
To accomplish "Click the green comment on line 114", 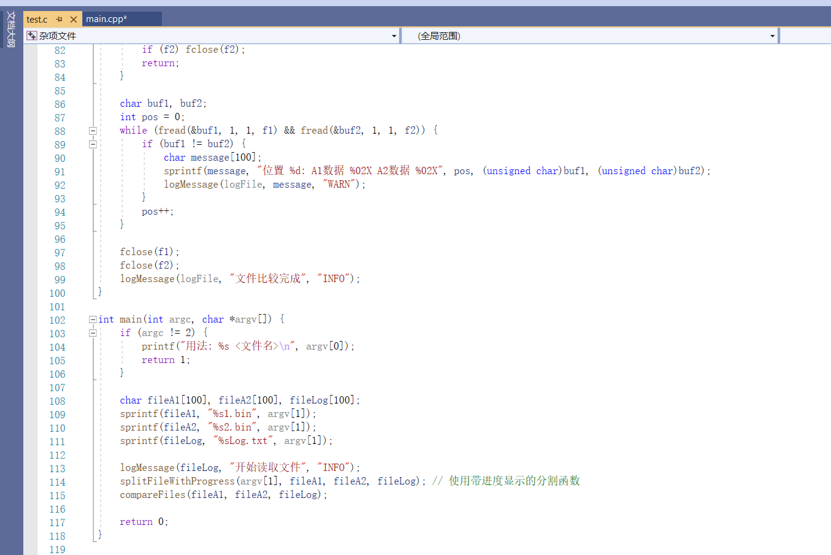I will pos(506,481).
